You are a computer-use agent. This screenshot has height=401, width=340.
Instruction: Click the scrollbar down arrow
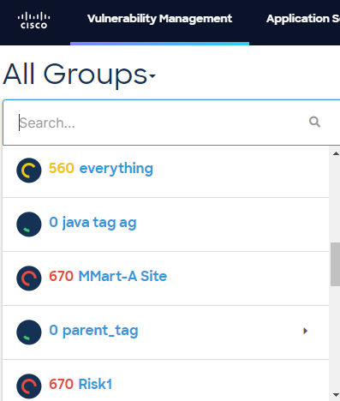(336, 395)
